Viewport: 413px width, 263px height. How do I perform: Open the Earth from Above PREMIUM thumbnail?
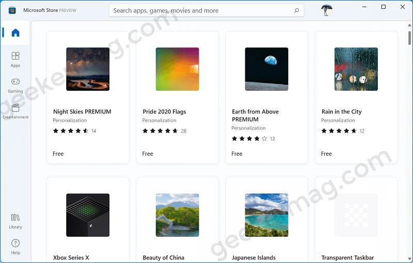[266, 69]
